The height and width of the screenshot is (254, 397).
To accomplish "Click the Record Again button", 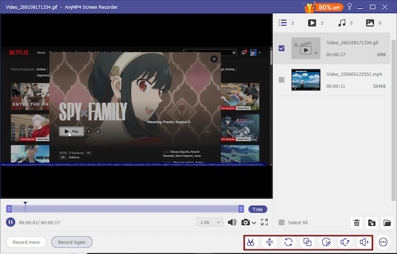I will pos(72,242).
